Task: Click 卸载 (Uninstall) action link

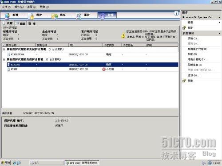Action: tap(194, 54)
